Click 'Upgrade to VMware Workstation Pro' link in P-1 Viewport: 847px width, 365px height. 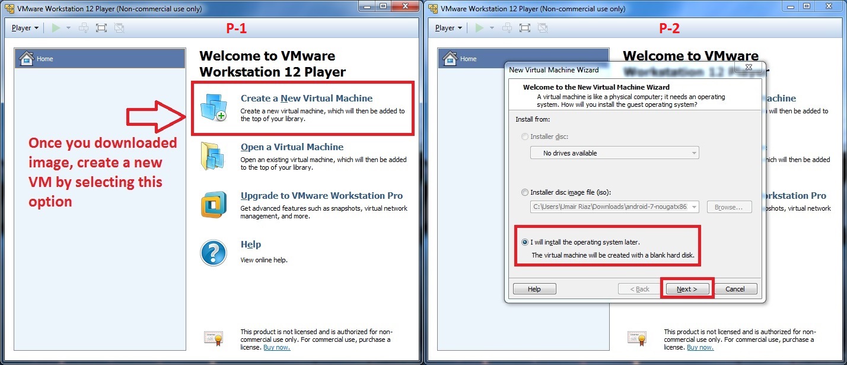pos(321,196)
